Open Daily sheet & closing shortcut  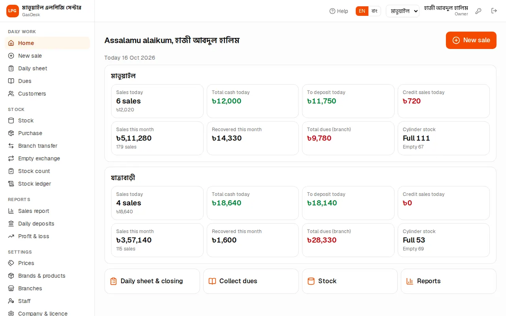[x=152, y=281]
